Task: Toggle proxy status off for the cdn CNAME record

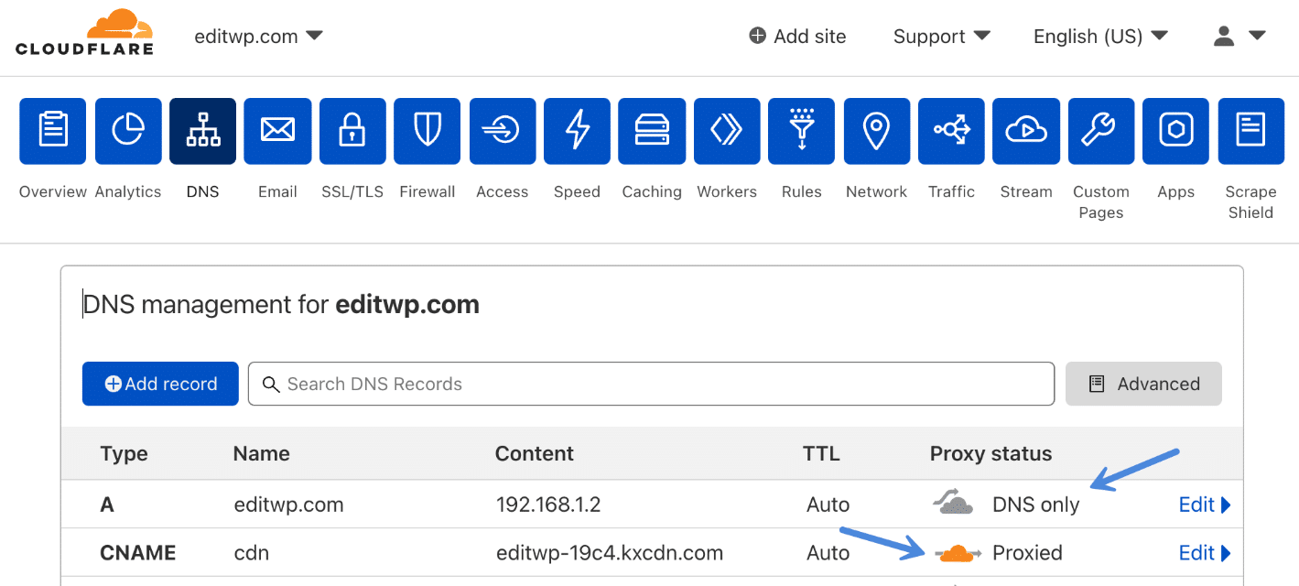Action: click(x=955, y=552)
